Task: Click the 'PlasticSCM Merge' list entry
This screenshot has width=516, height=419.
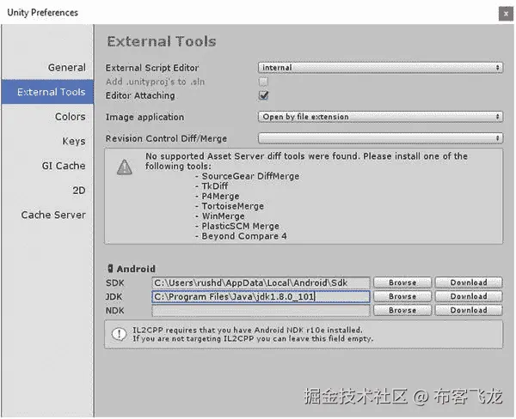Action: [240, 226]
